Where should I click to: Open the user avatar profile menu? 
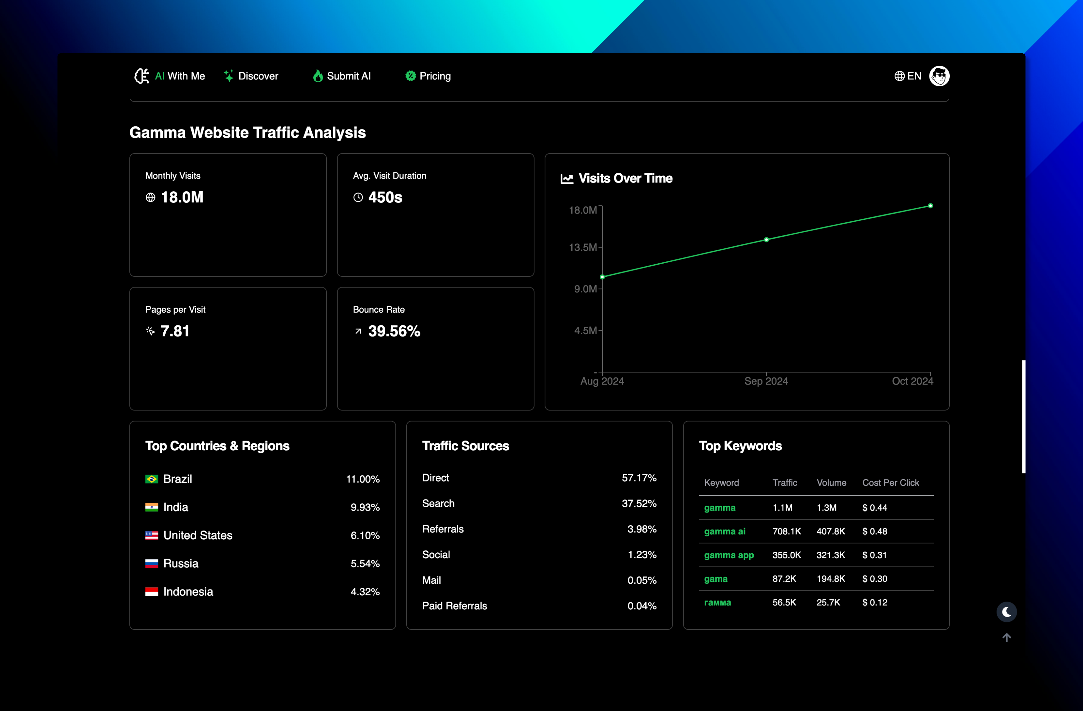coord(939,76)
